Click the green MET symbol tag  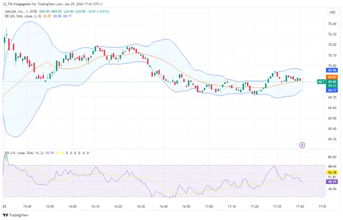click(x=321, y=82)
